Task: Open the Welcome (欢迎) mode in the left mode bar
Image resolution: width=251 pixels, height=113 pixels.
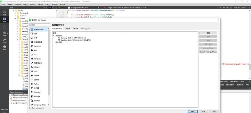Action: [5, 13]
